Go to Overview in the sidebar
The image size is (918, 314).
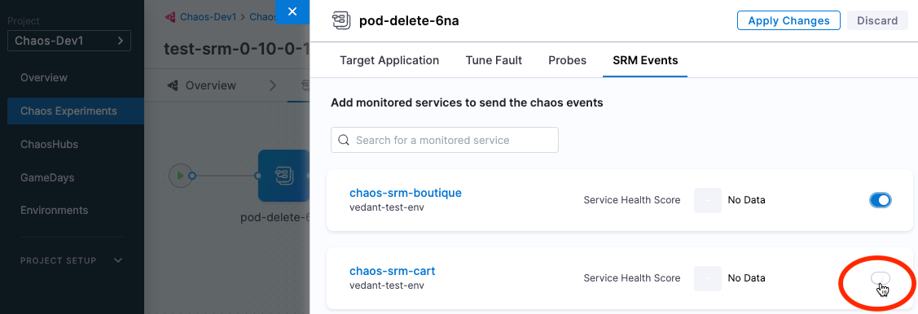44,78
